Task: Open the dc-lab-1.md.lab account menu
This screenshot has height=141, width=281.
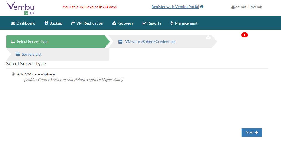Action: tap(247, 7)
